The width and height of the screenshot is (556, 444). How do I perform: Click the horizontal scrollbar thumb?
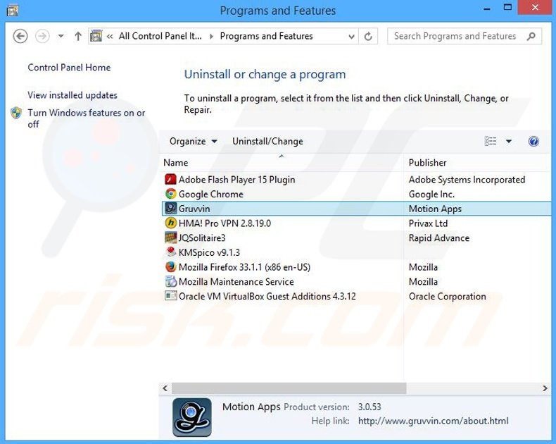(x=289, y=388)
